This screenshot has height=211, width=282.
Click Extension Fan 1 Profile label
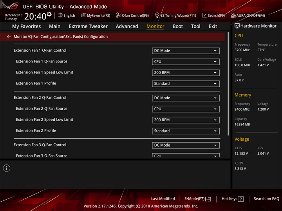[x=36, y=83]
